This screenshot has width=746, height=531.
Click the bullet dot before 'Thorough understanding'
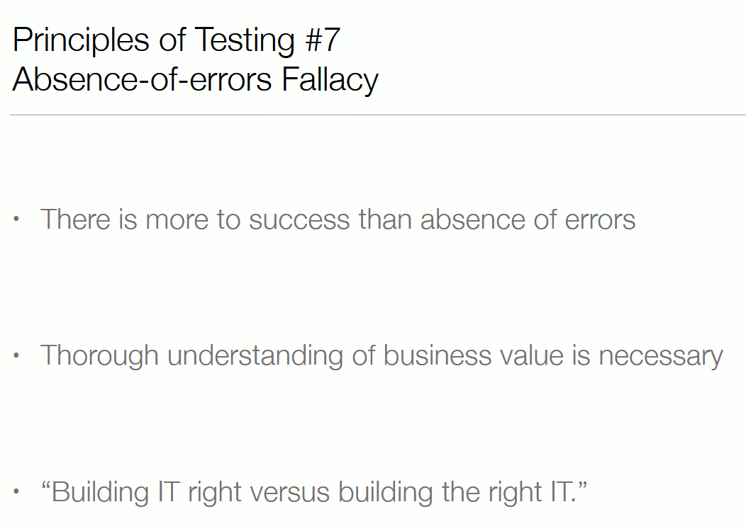pyautogui.click(x=16, y=355)
